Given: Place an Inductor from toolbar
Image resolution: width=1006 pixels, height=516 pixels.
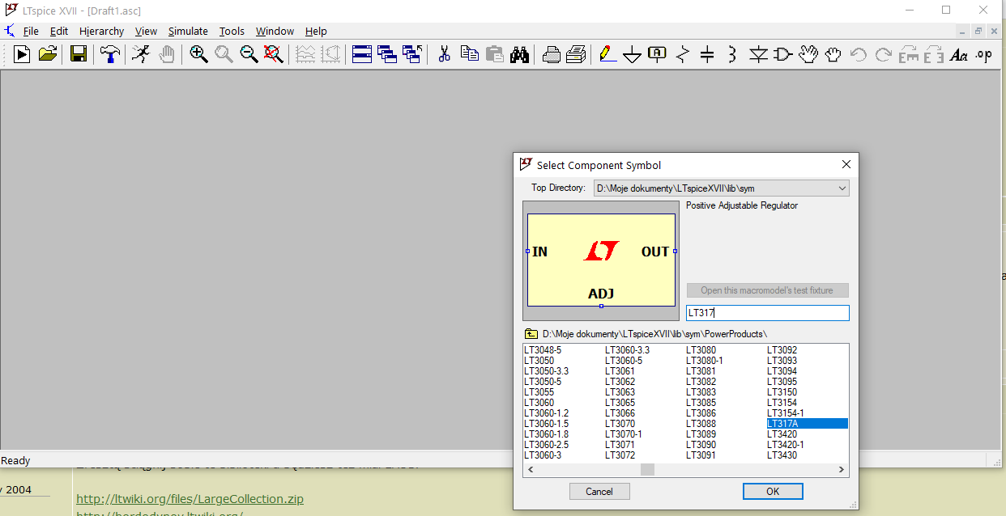Looking at the screenshot, I should (x=732, y=54).
